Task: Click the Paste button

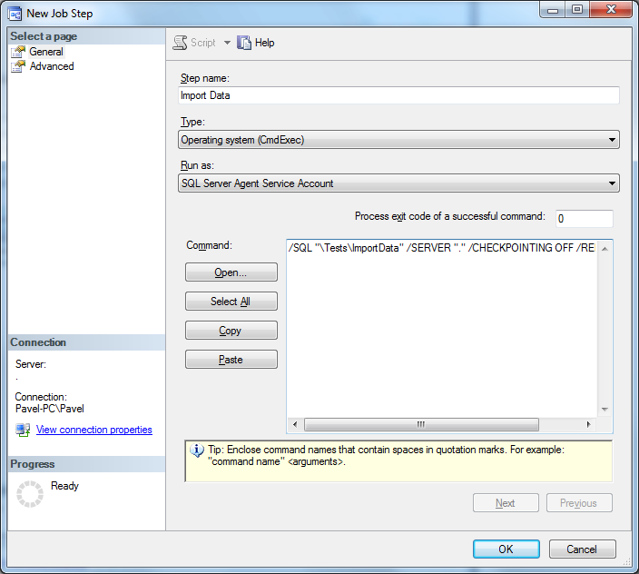Action: [231, 360]
